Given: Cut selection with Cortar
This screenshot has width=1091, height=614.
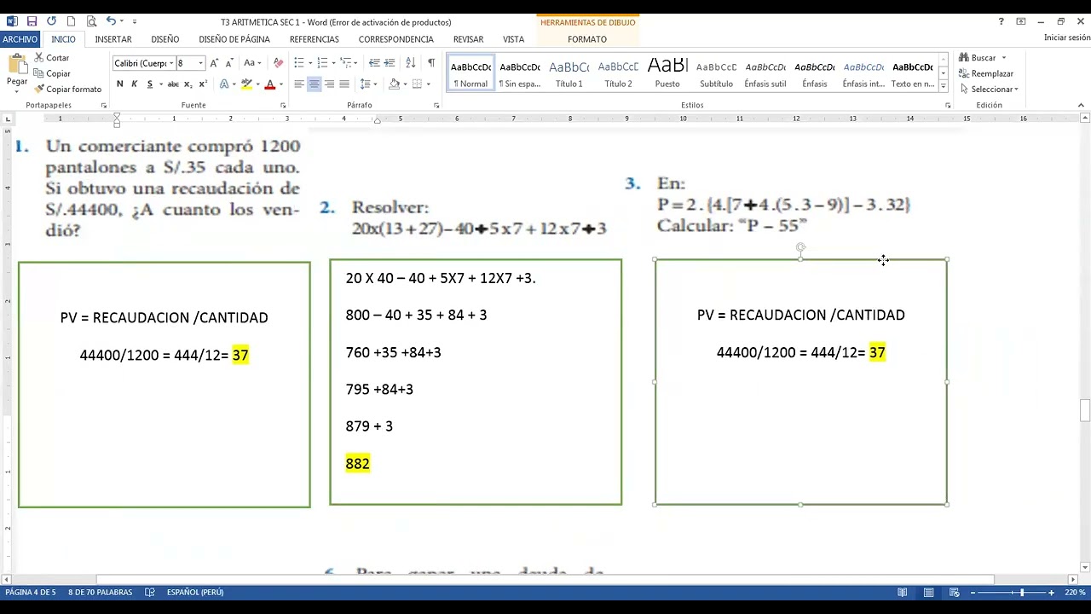Looking at the screenshot, I should [x=52, y=58].
